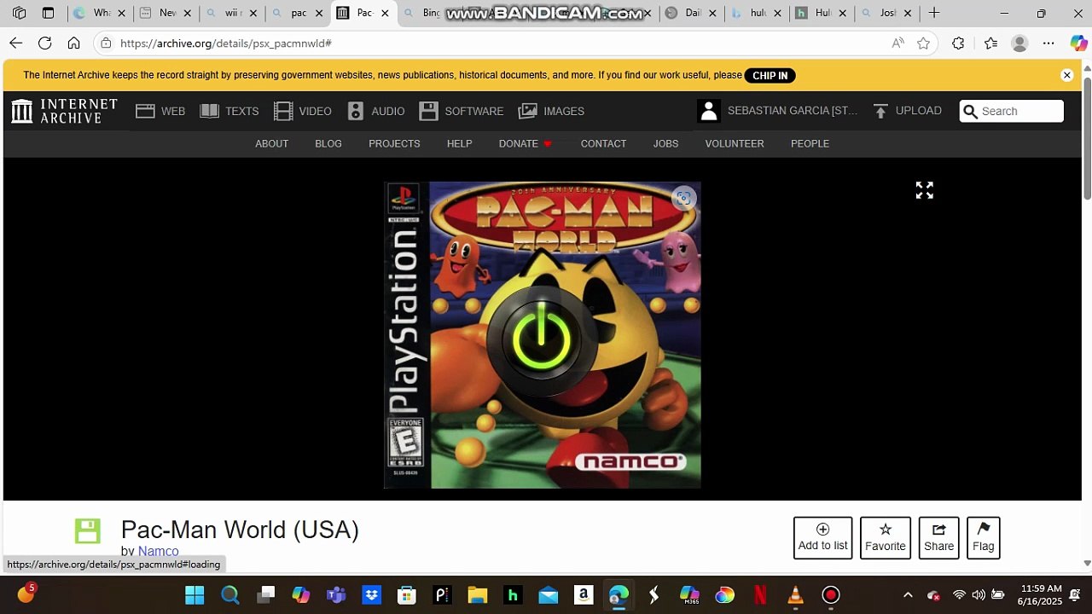
Task: Open the browser Extensions puzzle icon
Action: click(958, 43)
